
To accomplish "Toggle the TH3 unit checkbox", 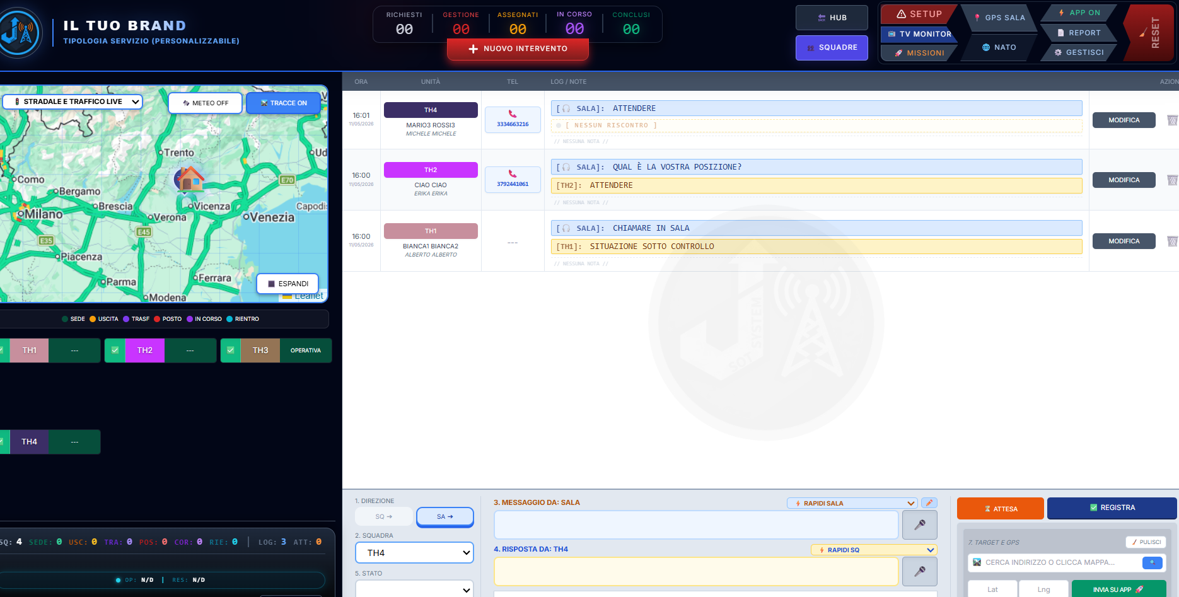I will click(230, 351).
